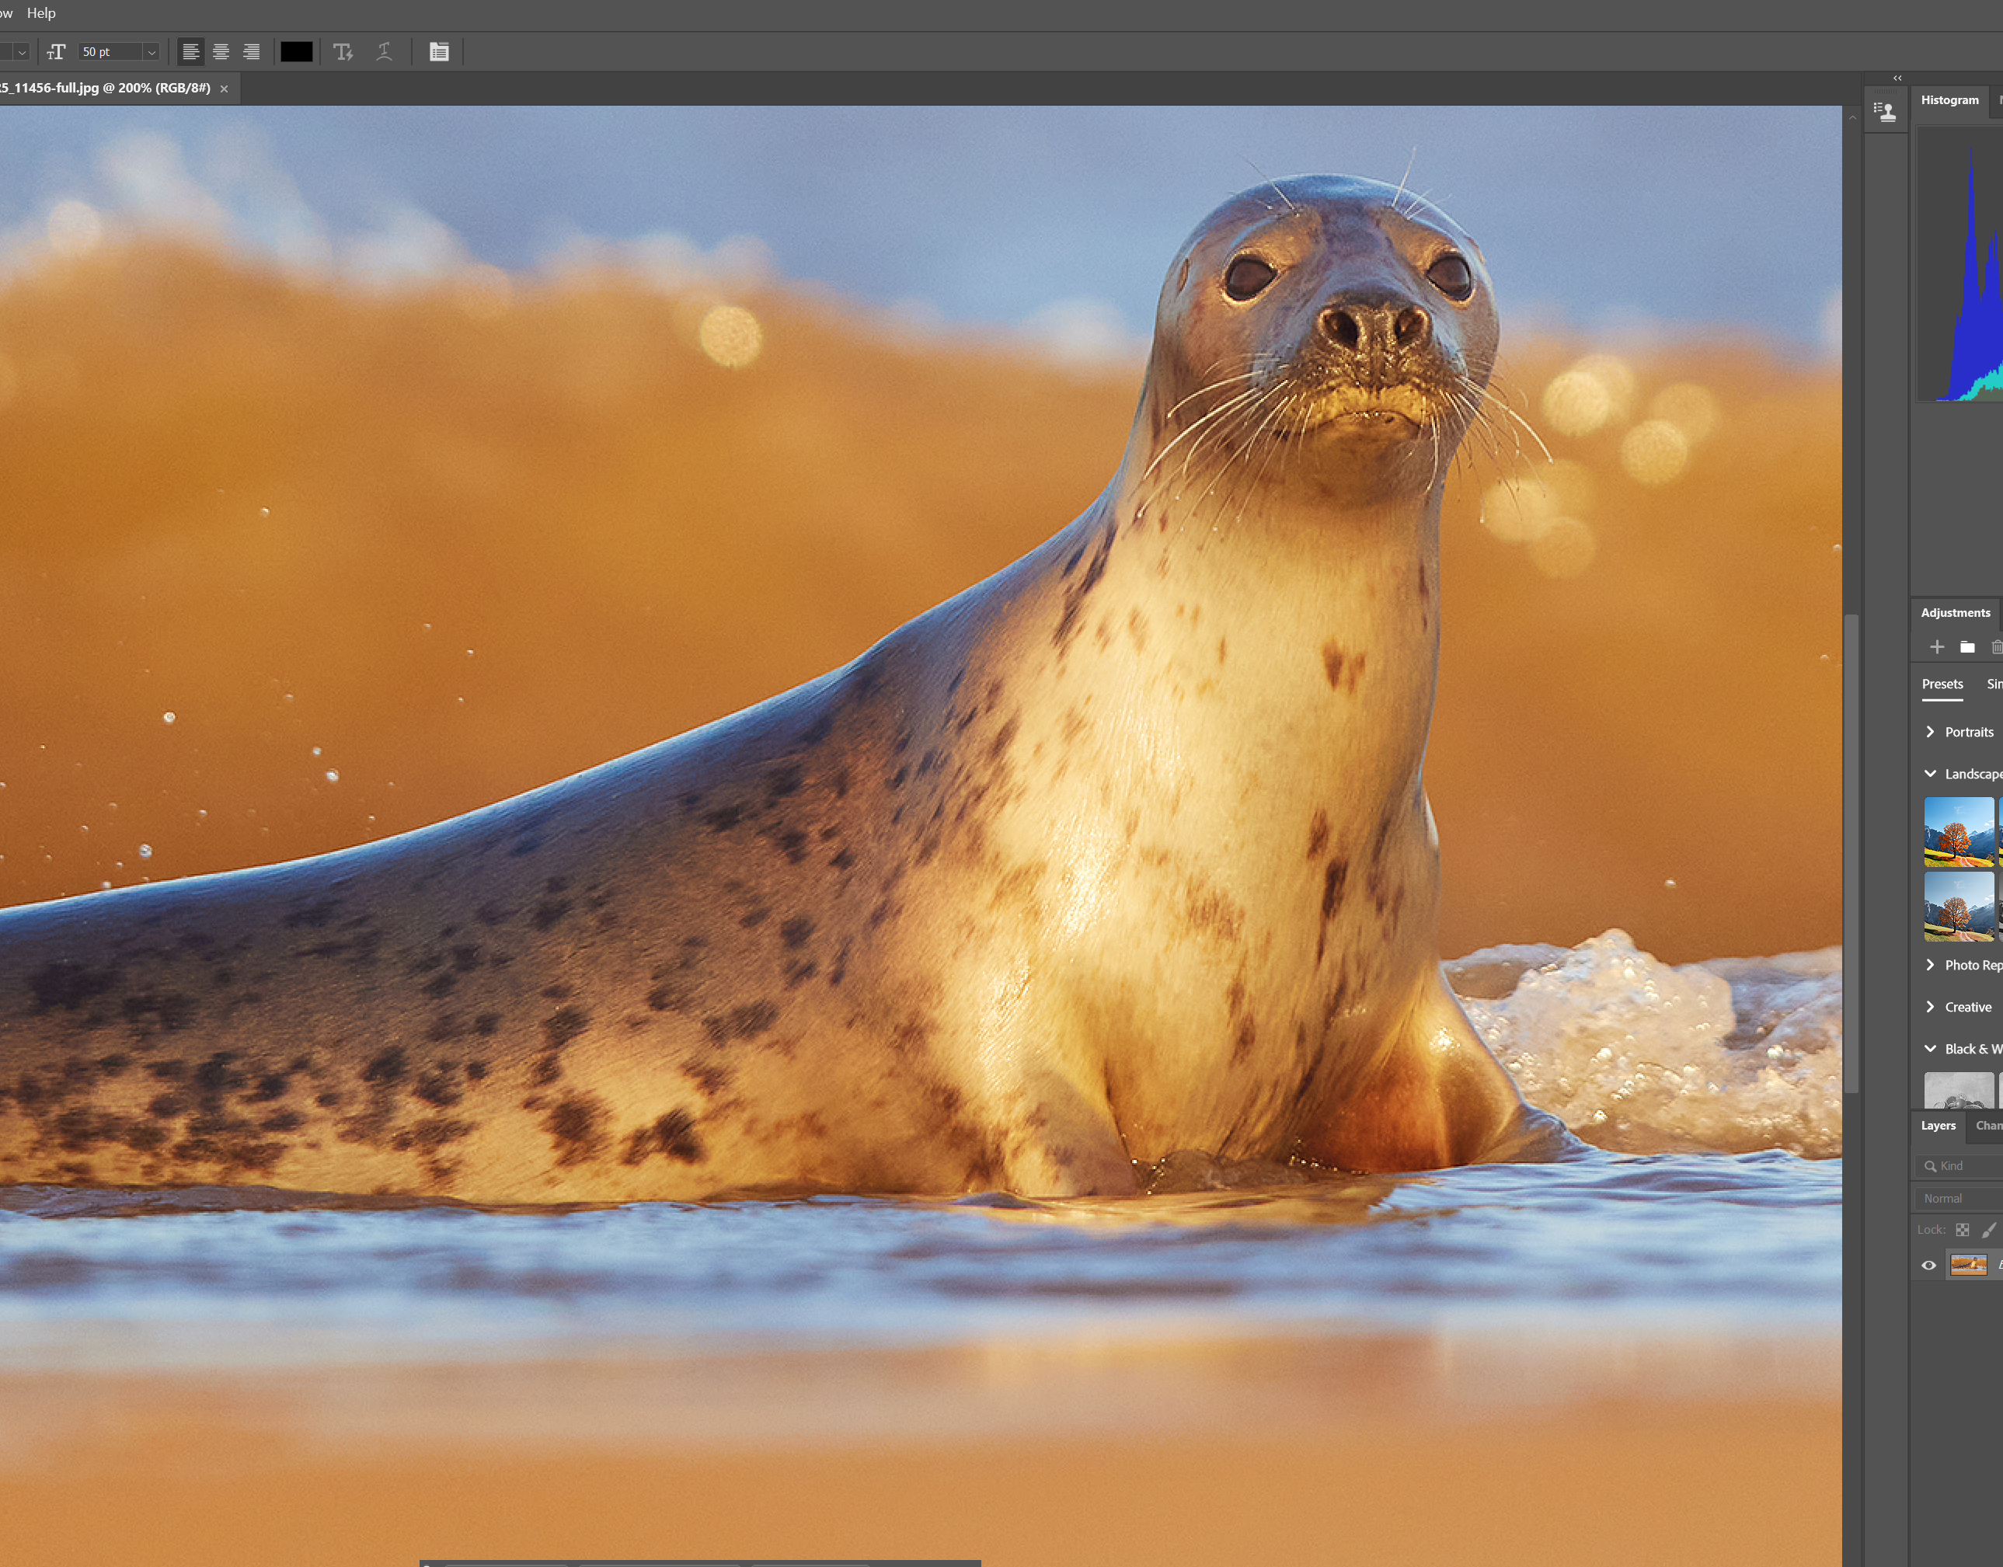Click the font size icon
Viewport: 2003px width, 1567px height.
coord(56,52)
